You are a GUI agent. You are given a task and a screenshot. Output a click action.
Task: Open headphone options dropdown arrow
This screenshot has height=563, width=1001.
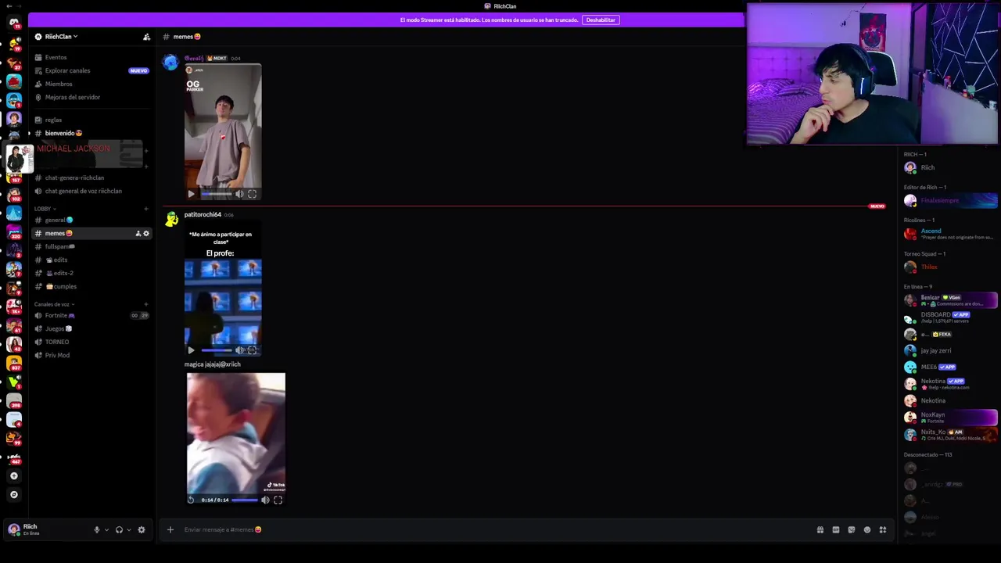point(129,529)
